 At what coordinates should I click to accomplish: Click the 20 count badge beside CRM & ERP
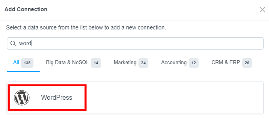pyautogui.click(x=247, y=63)
